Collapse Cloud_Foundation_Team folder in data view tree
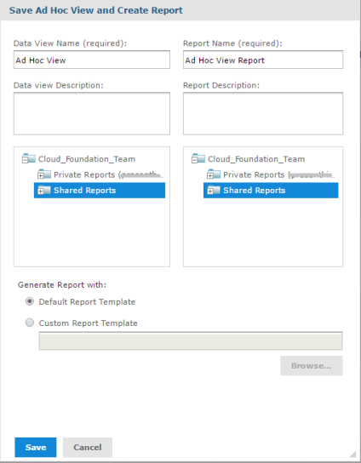361x463 pixels. 25,160
